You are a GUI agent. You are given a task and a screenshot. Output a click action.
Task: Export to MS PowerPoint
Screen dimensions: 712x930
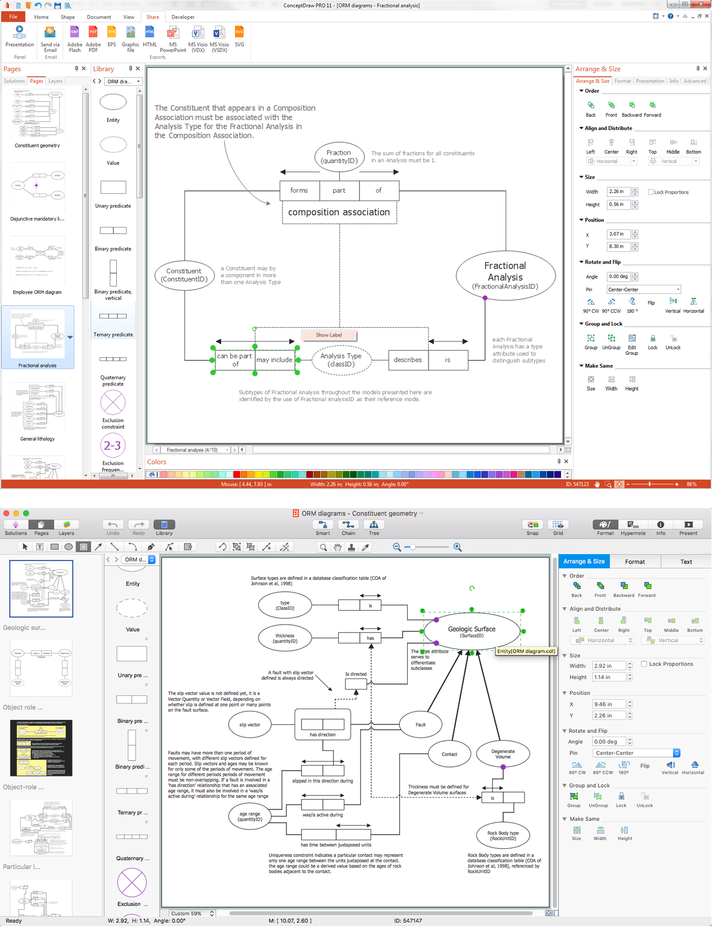pyautogui.click(x=173, y=39)
